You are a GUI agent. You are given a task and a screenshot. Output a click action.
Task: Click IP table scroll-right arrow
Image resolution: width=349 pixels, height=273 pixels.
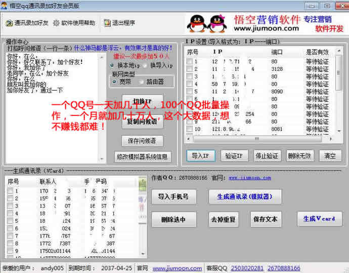[331, 139]
